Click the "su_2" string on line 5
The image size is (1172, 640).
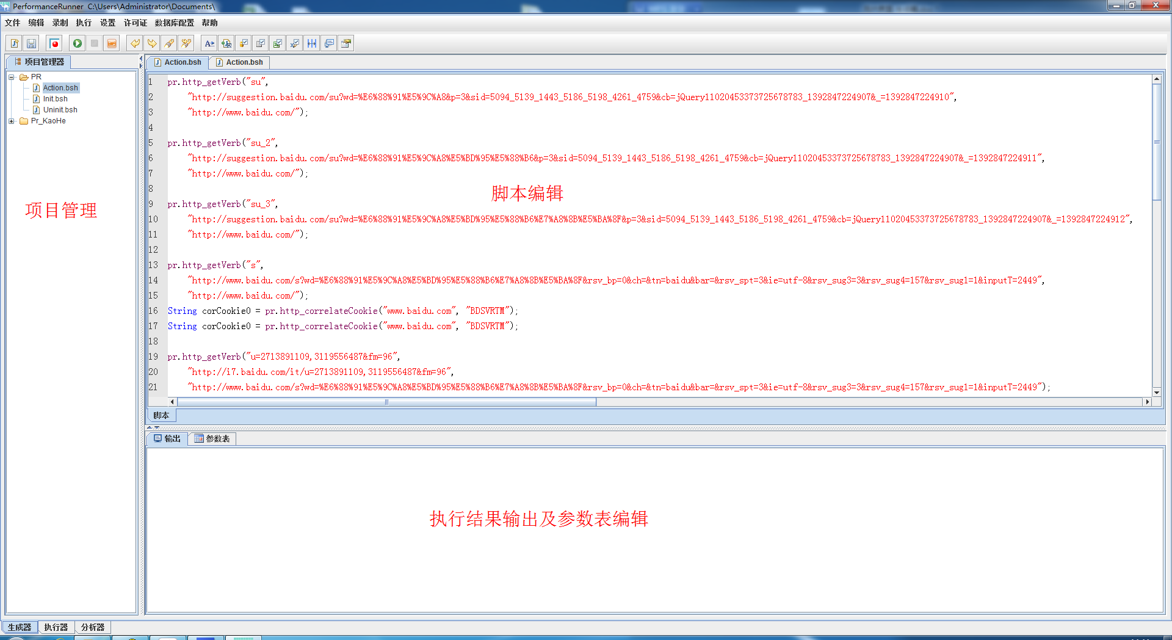261,143
